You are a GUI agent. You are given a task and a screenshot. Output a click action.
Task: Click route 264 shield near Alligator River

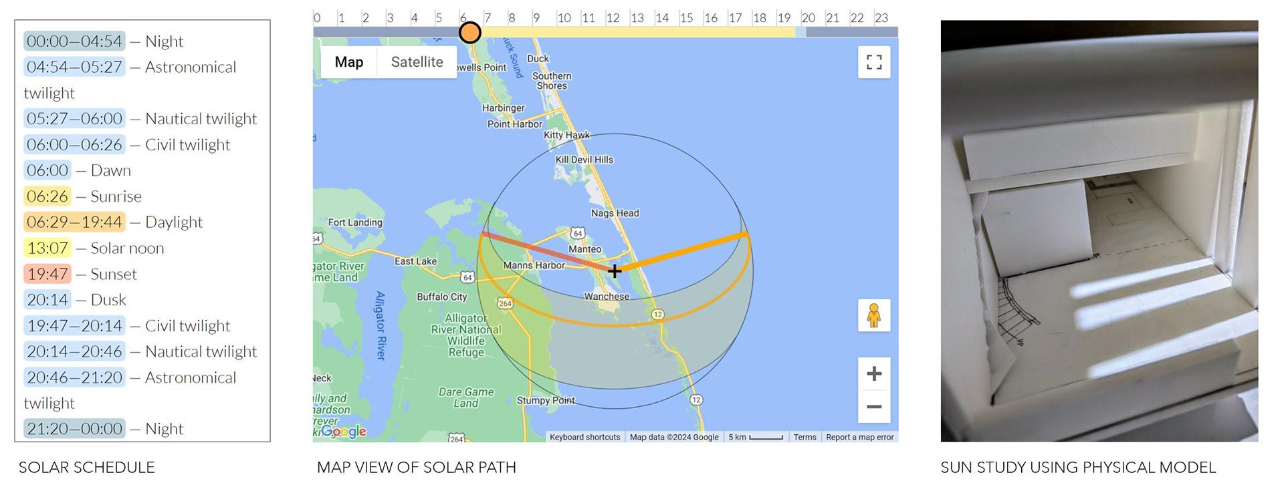[x=505, y=303]
